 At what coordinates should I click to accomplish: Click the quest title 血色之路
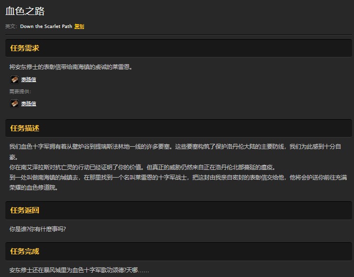(25, 12)
